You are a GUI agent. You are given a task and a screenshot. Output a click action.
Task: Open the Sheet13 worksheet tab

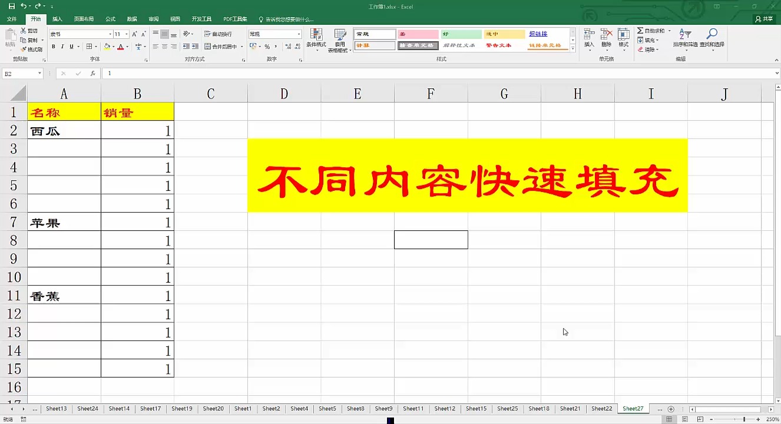coord(57,409)
